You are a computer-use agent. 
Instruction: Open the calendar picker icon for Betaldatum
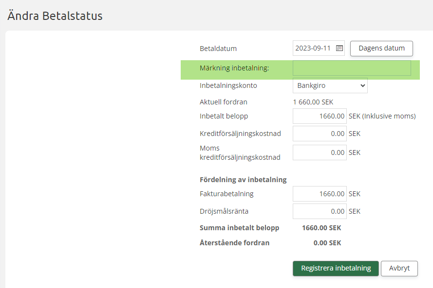339,48
